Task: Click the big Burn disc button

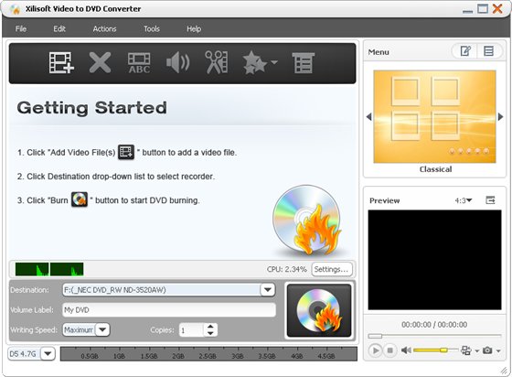Action: [x=319, y=310]
